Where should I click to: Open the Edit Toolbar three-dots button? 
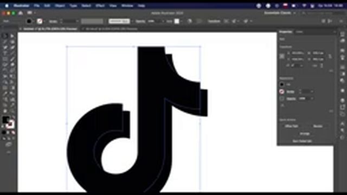(x=9, y=152)
